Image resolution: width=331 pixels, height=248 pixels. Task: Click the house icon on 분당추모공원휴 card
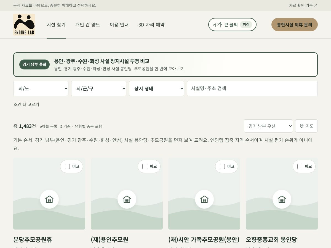pos(49,199)
